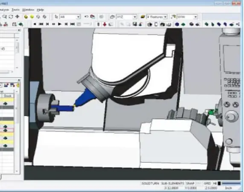244x192 pixels.
Task: Click the camera snapshot icon
Action: [162, 24]
